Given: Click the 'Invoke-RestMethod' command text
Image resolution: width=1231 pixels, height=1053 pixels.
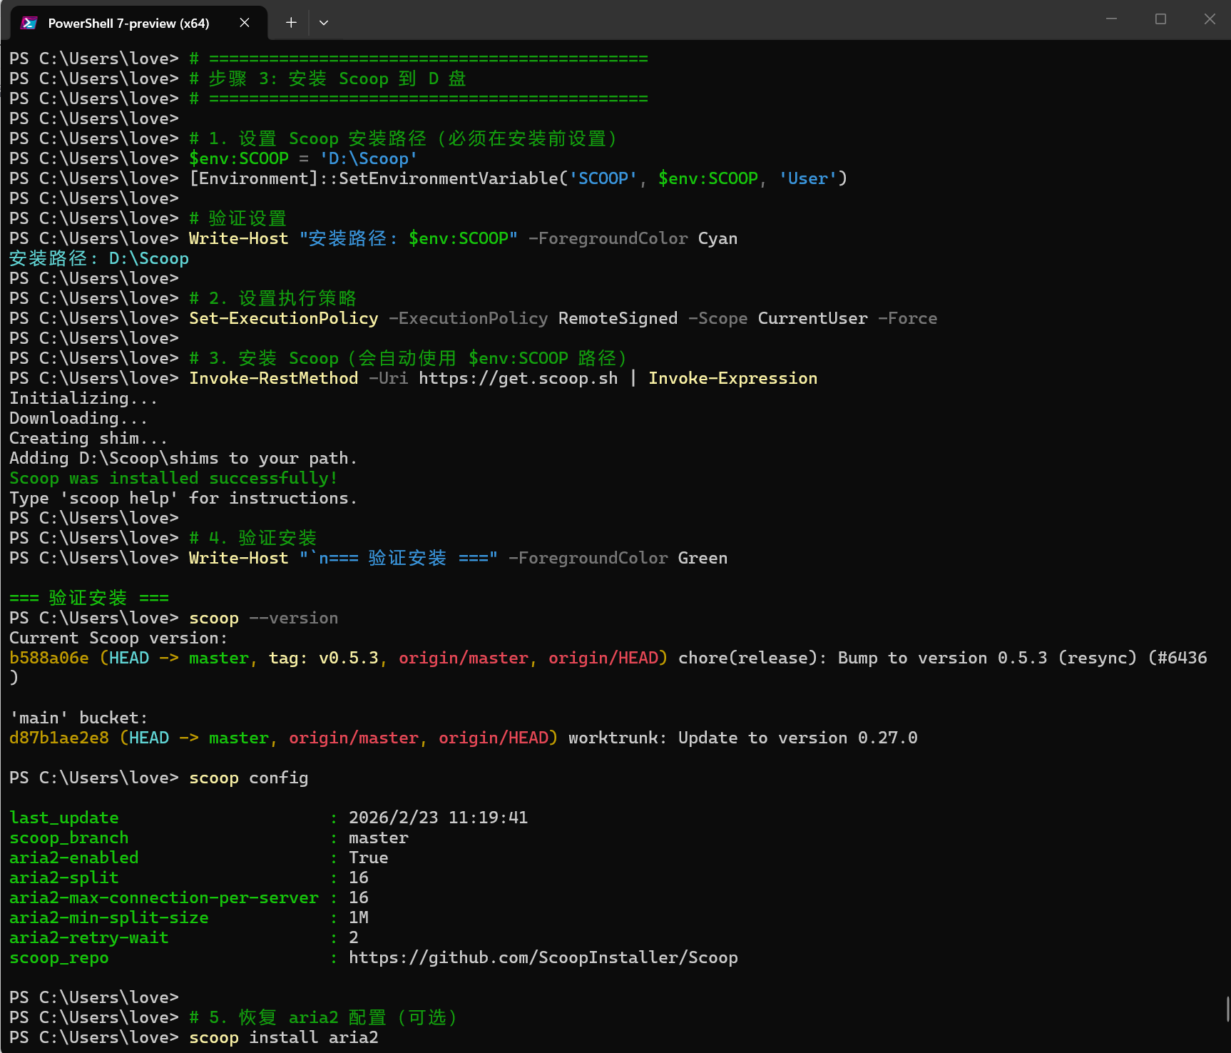Looking at the screenshot, I should pos(274,378).
